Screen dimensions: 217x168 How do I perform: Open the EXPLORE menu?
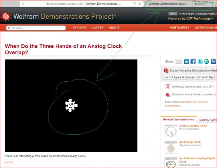click(80, 28)
